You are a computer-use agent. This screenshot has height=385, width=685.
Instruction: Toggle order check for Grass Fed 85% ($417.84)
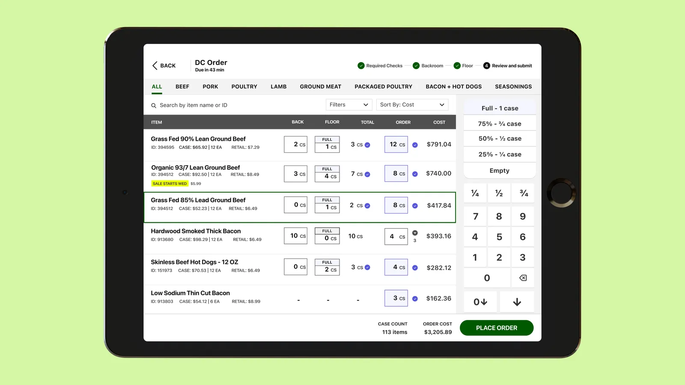tap(415, 206)
